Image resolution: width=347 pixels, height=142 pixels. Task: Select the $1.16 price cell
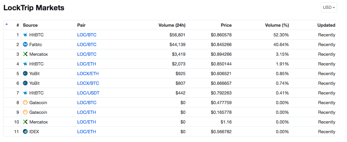[227, 122]
